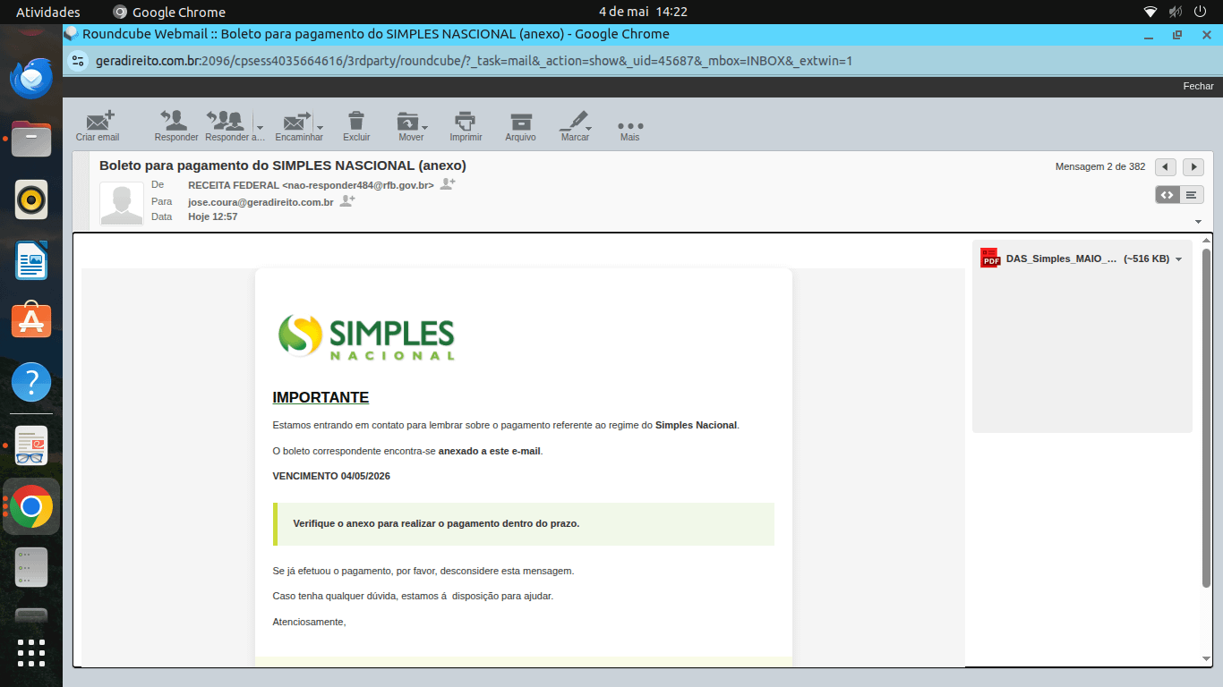This screenshot has width=1223, height=687.
Task: Expand the Encaminhar options arrow
Action: 320,127
